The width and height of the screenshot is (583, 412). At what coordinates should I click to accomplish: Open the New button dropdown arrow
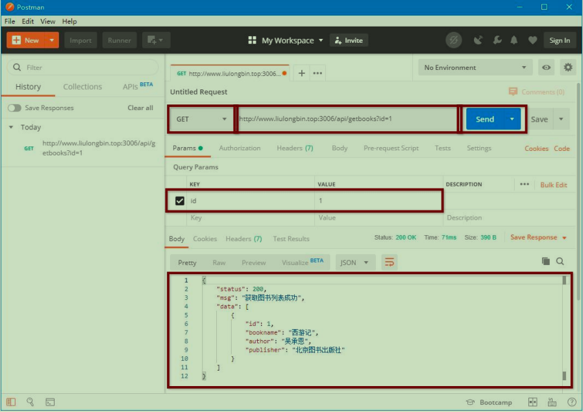tap(52, 40)
